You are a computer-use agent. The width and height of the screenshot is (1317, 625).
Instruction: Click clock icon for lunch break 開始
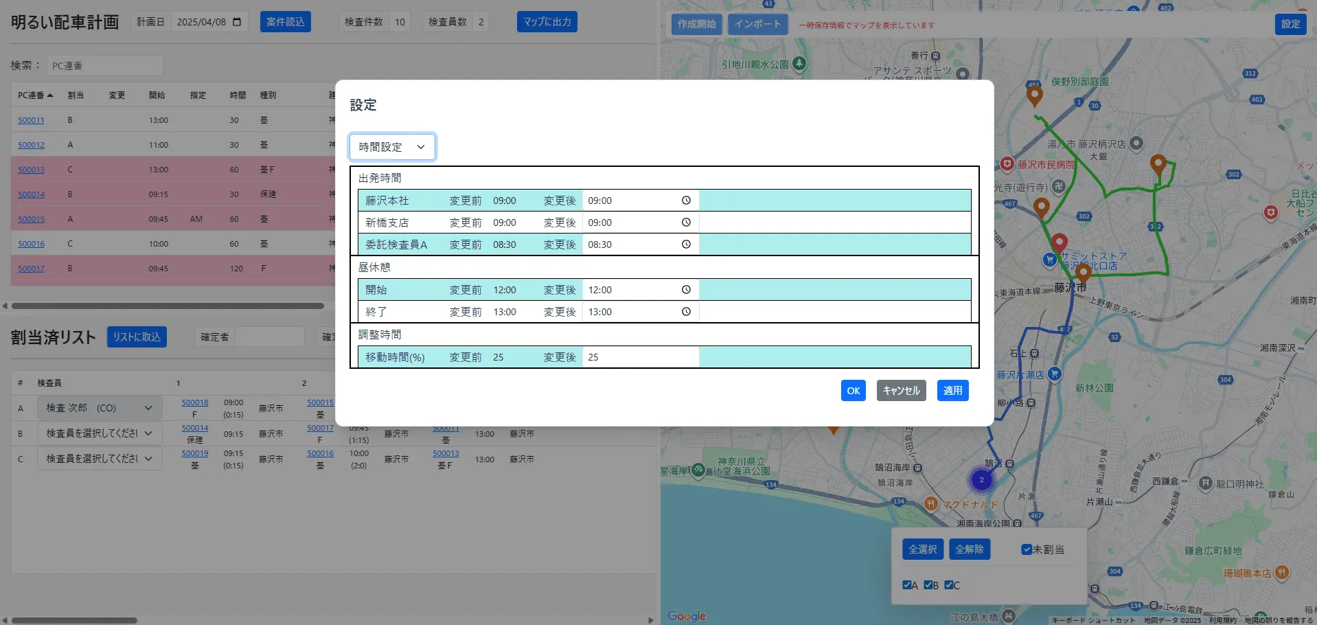685,290
